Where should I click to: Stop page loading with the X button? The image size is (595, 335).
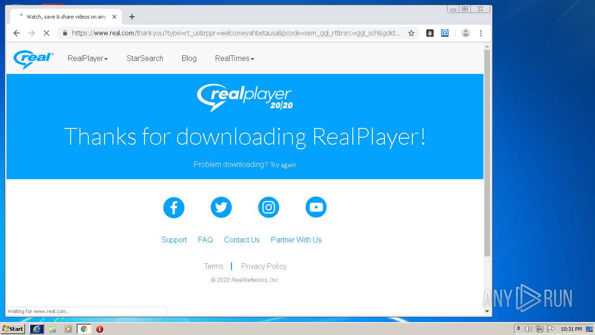[x=46, y=33]
